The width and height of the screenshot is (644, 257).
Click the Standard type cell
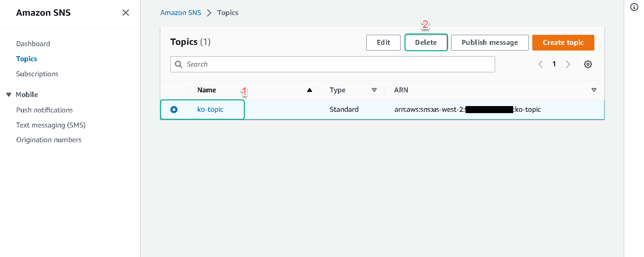pyautogui.click(x=344, y=109)
